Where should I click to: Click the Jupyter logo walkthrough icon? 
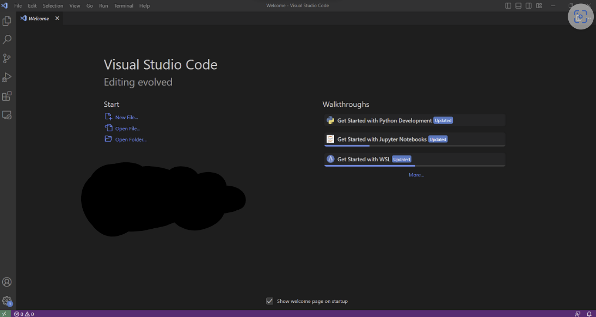pyautogui.click(x=330, y=139)
